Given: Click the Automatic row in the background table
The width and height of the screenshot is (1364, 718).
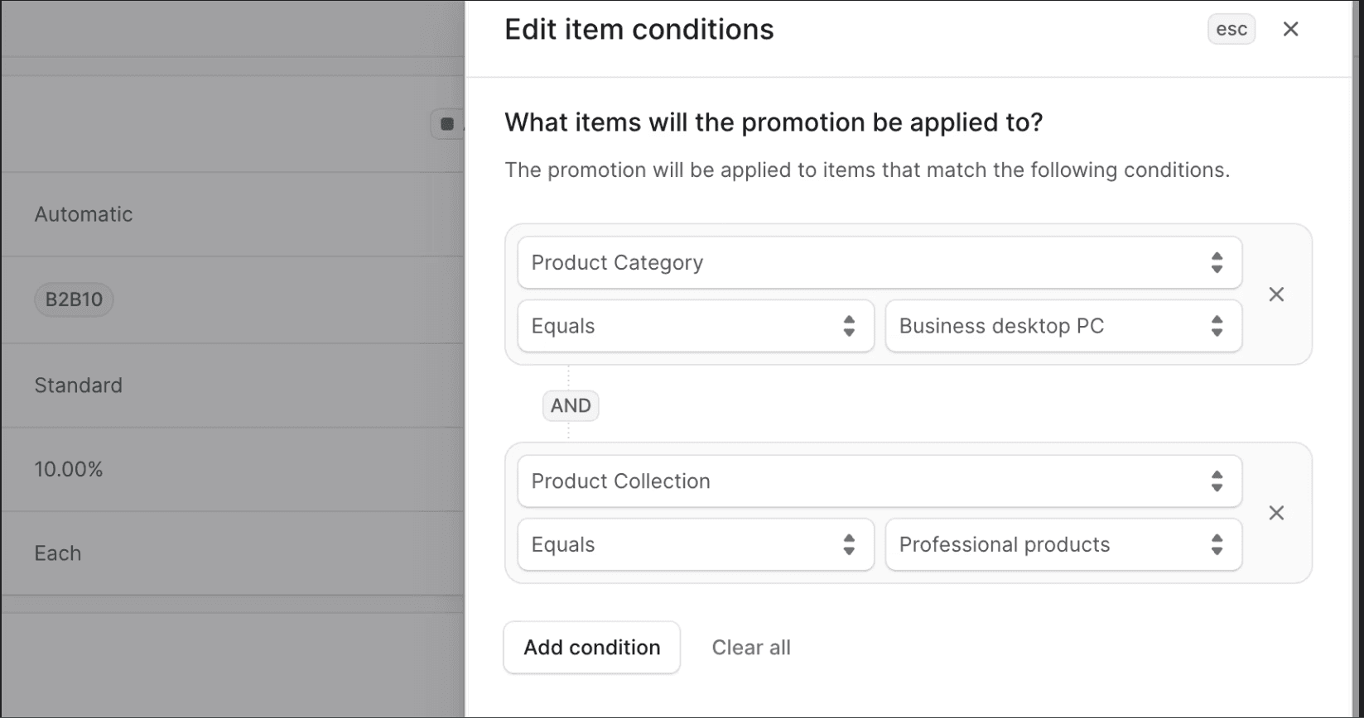Looking at the screenshot, I should [x=83, y=214].
